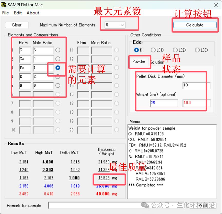Click red High MuT value 6.410
This screenshot has width=222, height=214.
(x=49, y=194)
